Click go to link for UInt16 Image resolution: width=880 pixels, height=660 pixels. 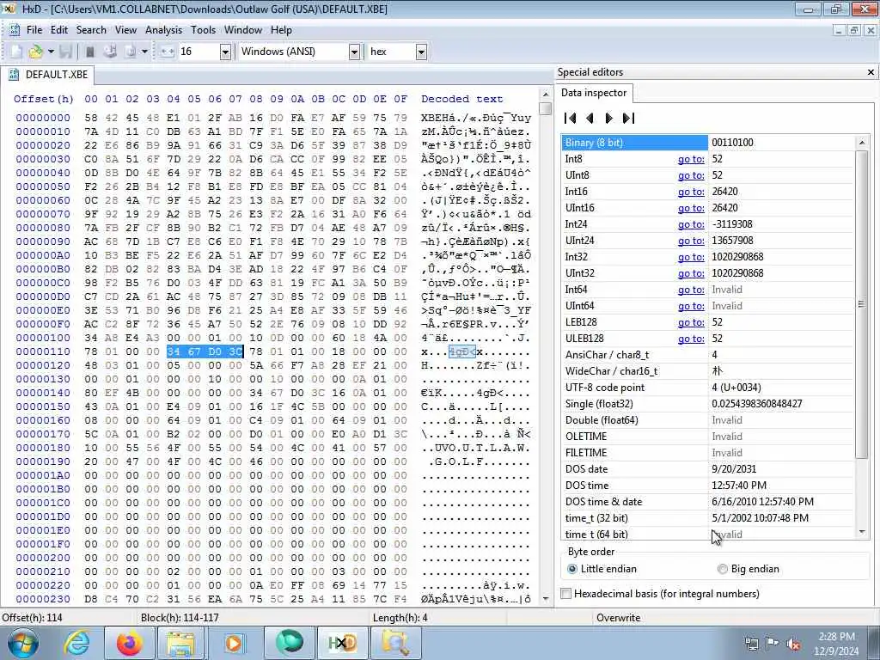(691, 208)
